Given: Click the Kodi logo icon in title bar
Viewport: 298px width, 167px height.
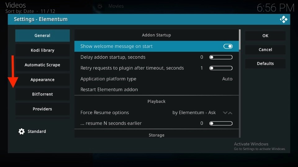Looking at the screenshot, I should click(283, 19).
